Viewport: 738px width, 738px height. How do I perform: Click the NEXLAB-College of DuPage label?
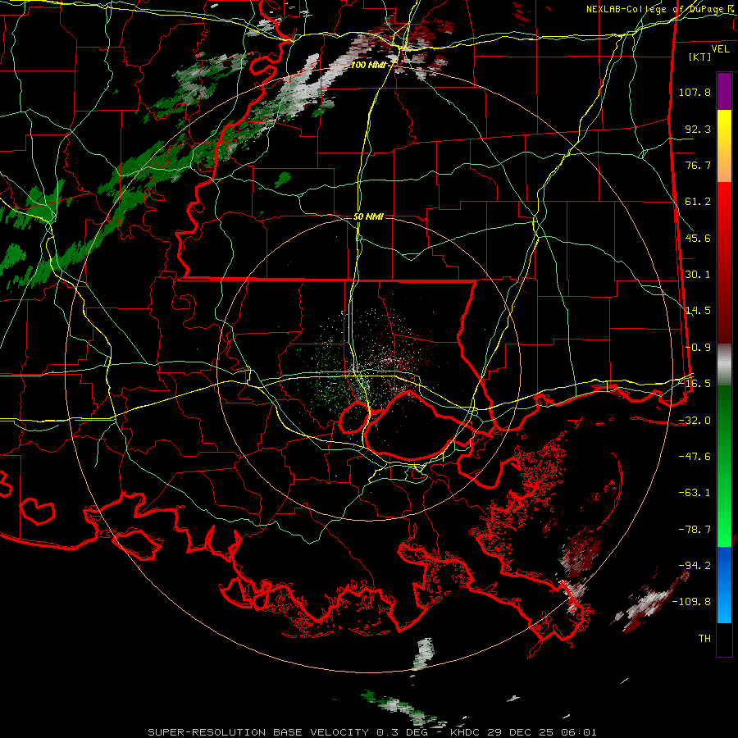pos(660,9)
